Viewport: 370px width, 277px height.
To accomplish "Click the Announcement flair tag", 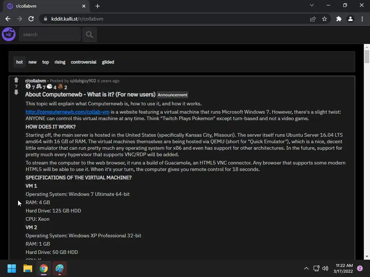I will click(172, 95).
